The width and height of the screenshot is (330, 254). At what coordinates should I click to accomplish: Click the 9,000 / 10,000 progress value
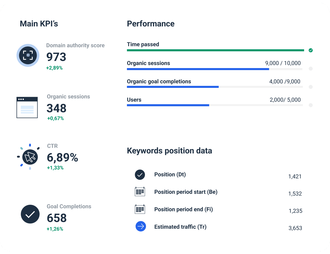283,63
